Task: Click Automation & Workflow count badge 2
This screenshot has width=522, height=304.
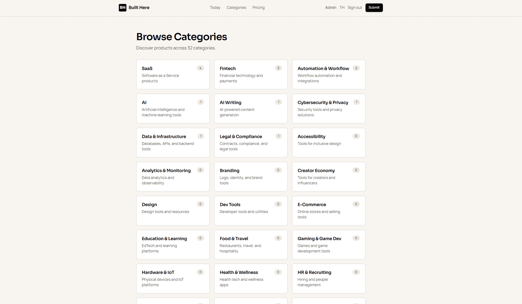Action: click(x=356, y=68)
